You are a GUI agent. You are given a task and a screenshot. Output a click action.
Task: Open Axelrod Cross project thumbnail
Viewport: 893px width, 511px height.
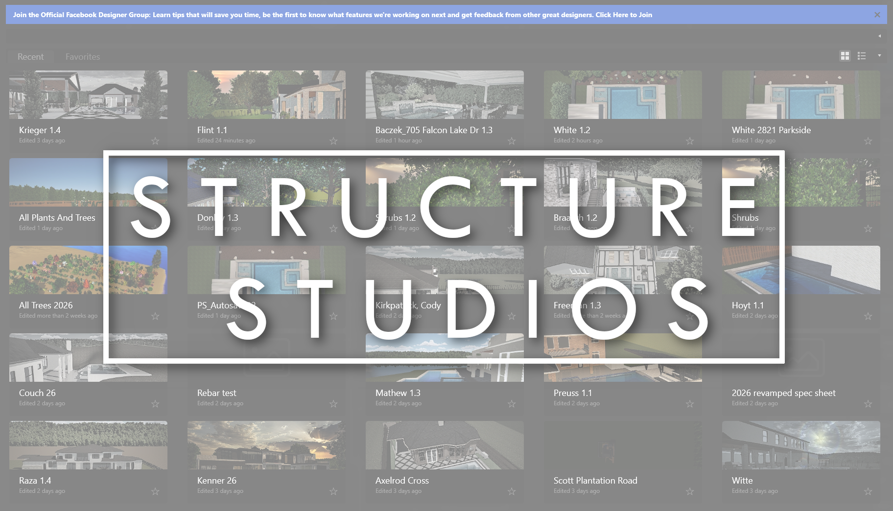(x=445, y=445)
